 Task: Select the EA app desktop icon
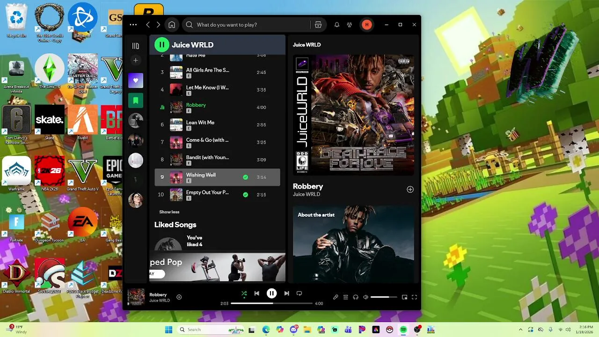pos(82,225)
